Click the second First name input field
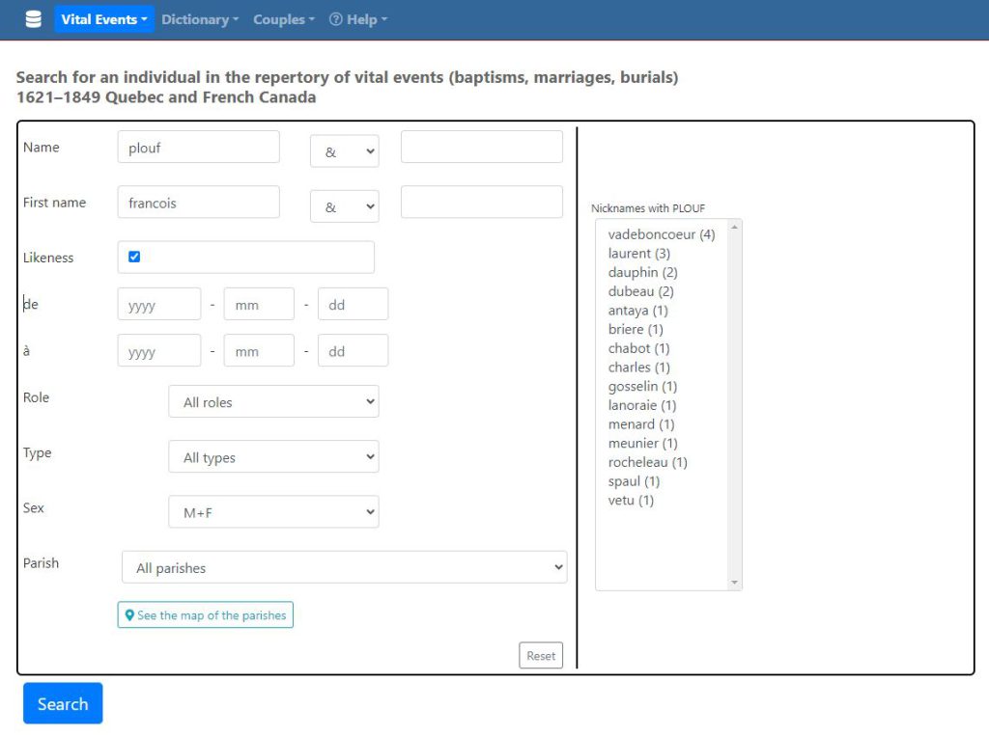The height and width of the screenshot is (736, 989). pos(482,203)
